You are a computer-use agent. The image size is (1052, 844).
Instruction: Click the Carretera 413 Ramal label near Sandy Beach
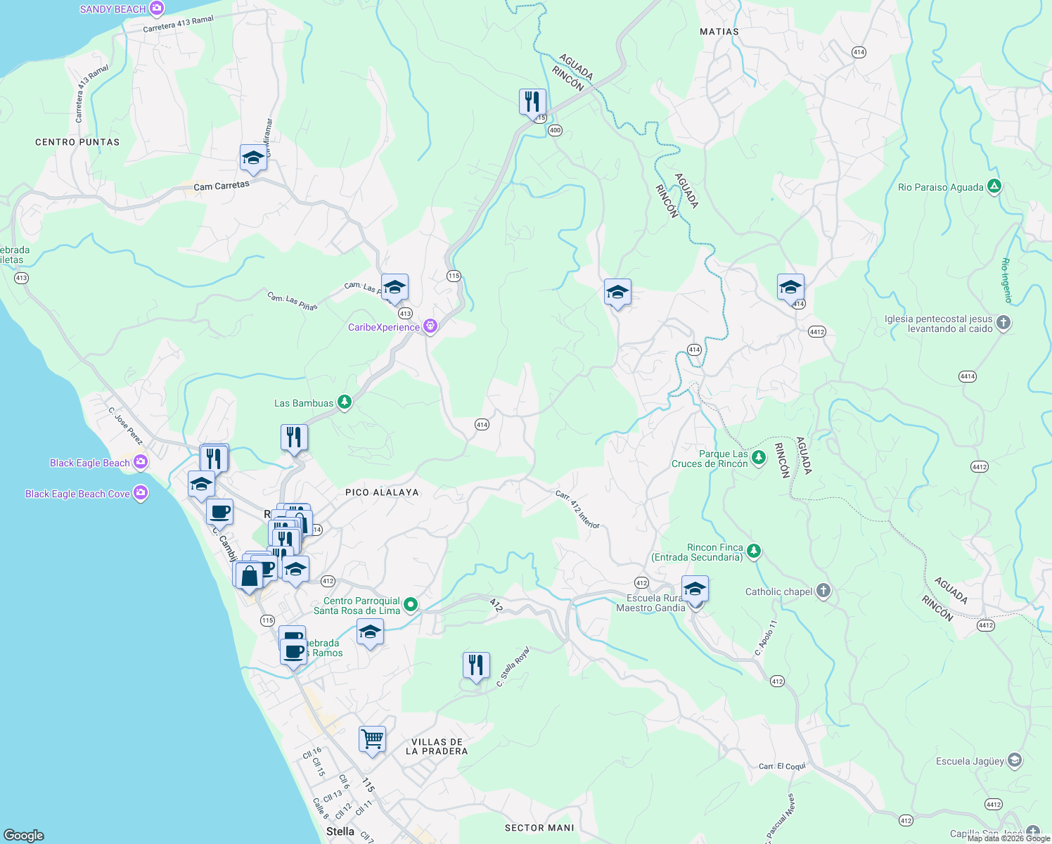178,25
